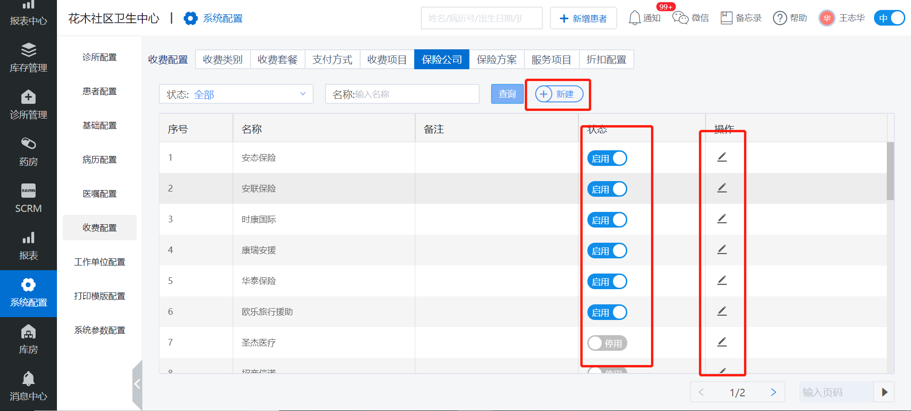Open 报表中心 in the sidebar
This screenshot has width=911, height=411.
[x=28, y=13]
